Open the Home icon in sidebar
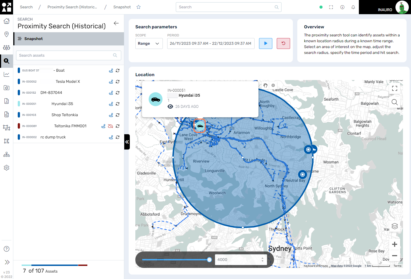Image resolution: width=411 pixels, height=279 pixels. (x=6, y=21)
